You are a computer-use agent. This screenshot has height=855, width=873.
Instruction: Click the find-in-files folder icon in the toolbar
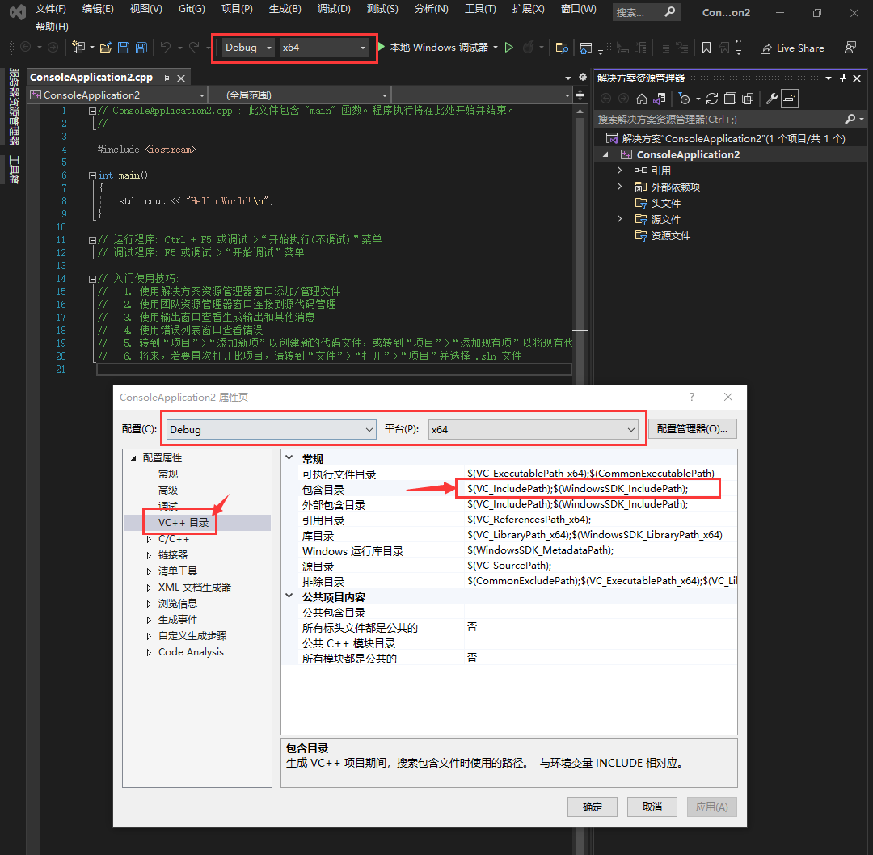(x=563, y=48)
